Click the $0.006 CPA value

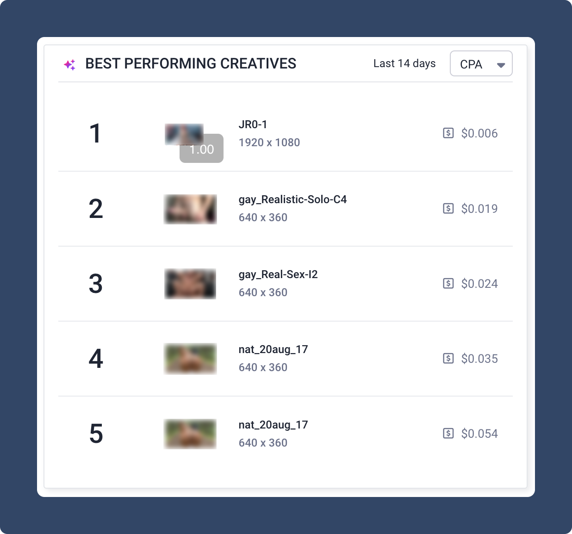pyautogui.click(x=479, y=133)
